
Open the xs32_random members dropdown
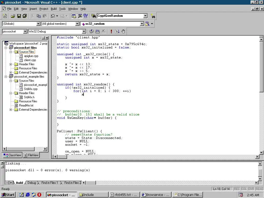coord(142,24)
